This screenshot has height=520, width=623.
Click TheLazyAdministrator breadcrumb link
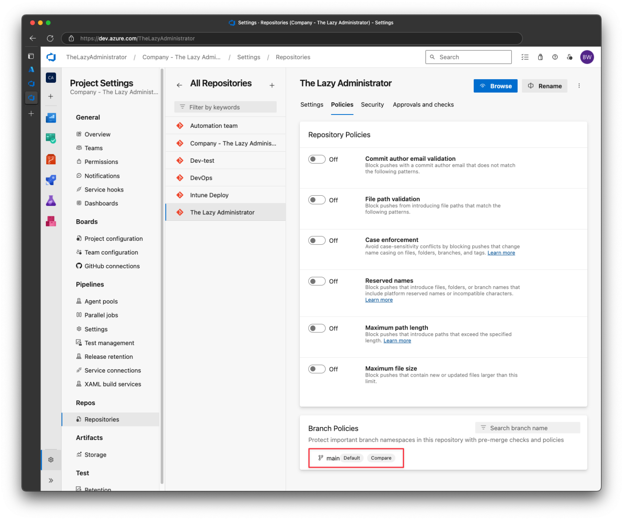coord(97,57)
